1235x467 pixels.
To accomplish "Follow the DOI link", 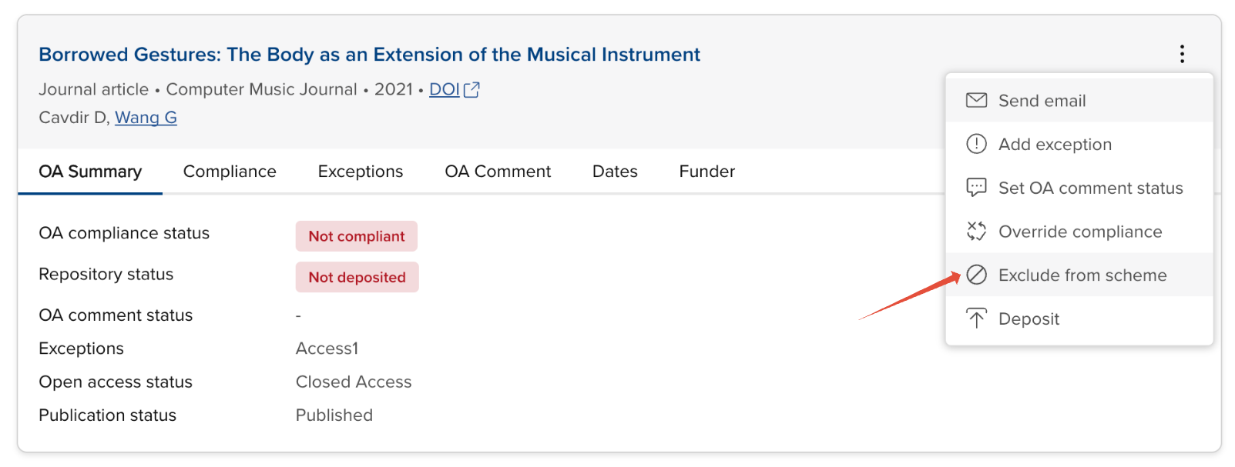I will click(x=444, y=90).
